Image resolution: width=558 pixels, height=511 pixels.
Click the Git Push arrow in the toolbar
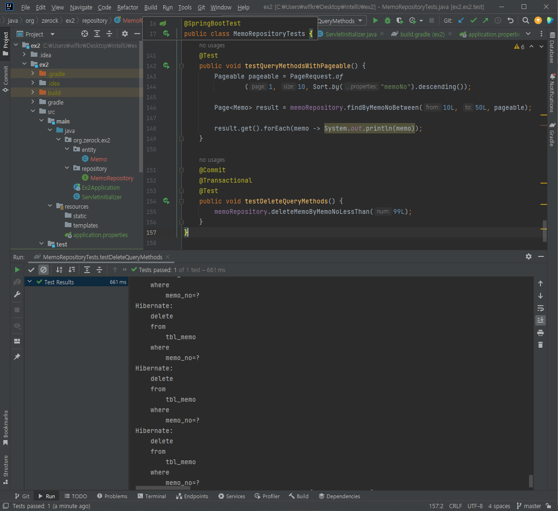pos(486,21)
